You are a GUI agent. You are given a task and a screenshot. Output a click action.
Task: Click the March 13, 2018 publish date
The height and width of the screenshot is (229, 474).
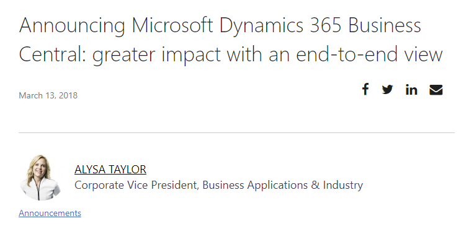click(48, 95)
